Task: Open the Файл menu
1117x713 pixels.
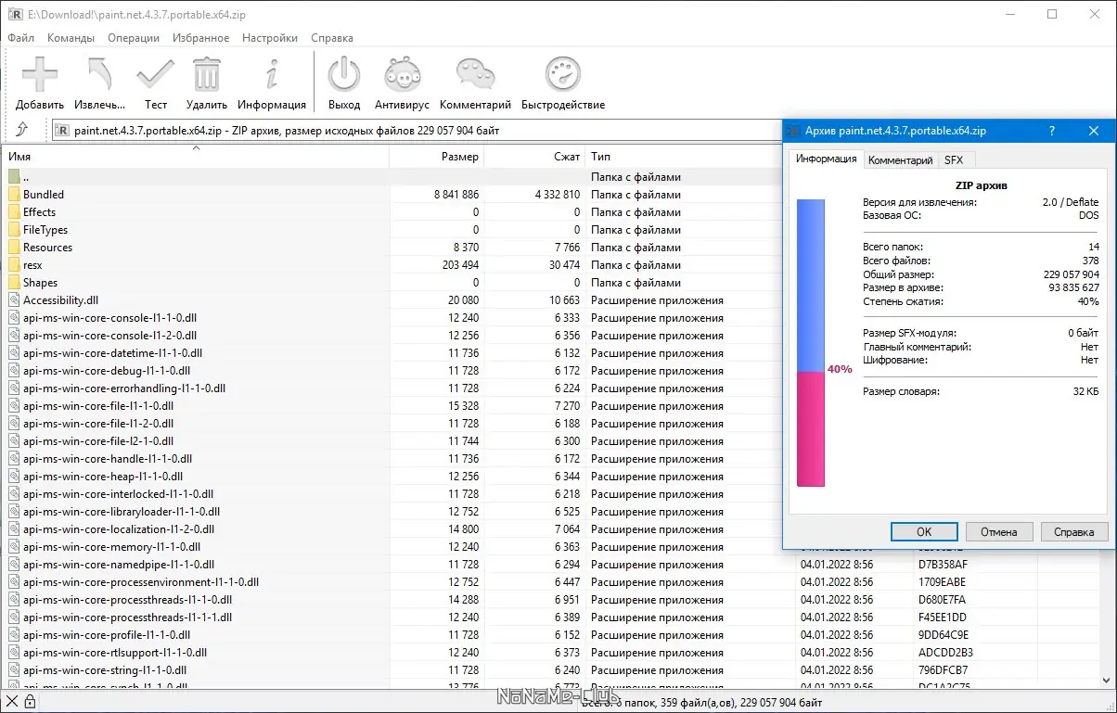Action: click(20, 38)
